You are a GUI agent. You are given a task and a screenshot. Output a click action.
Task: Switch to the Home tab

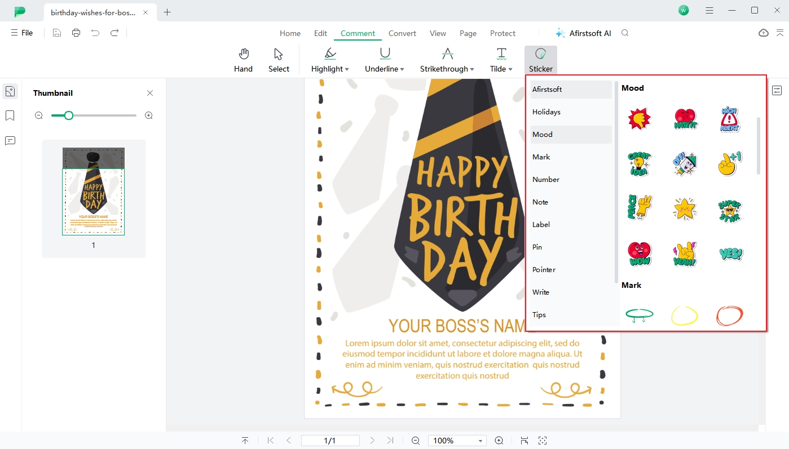click(x=290, y=33)
